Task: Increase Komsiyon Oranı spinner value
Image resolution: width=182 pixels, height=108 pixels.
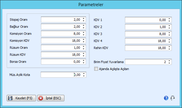Action: 83,32
